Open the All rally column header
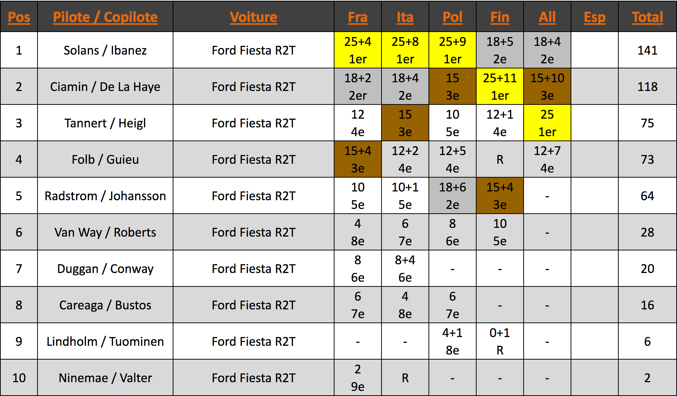677x396 pixels. (547, 17)
